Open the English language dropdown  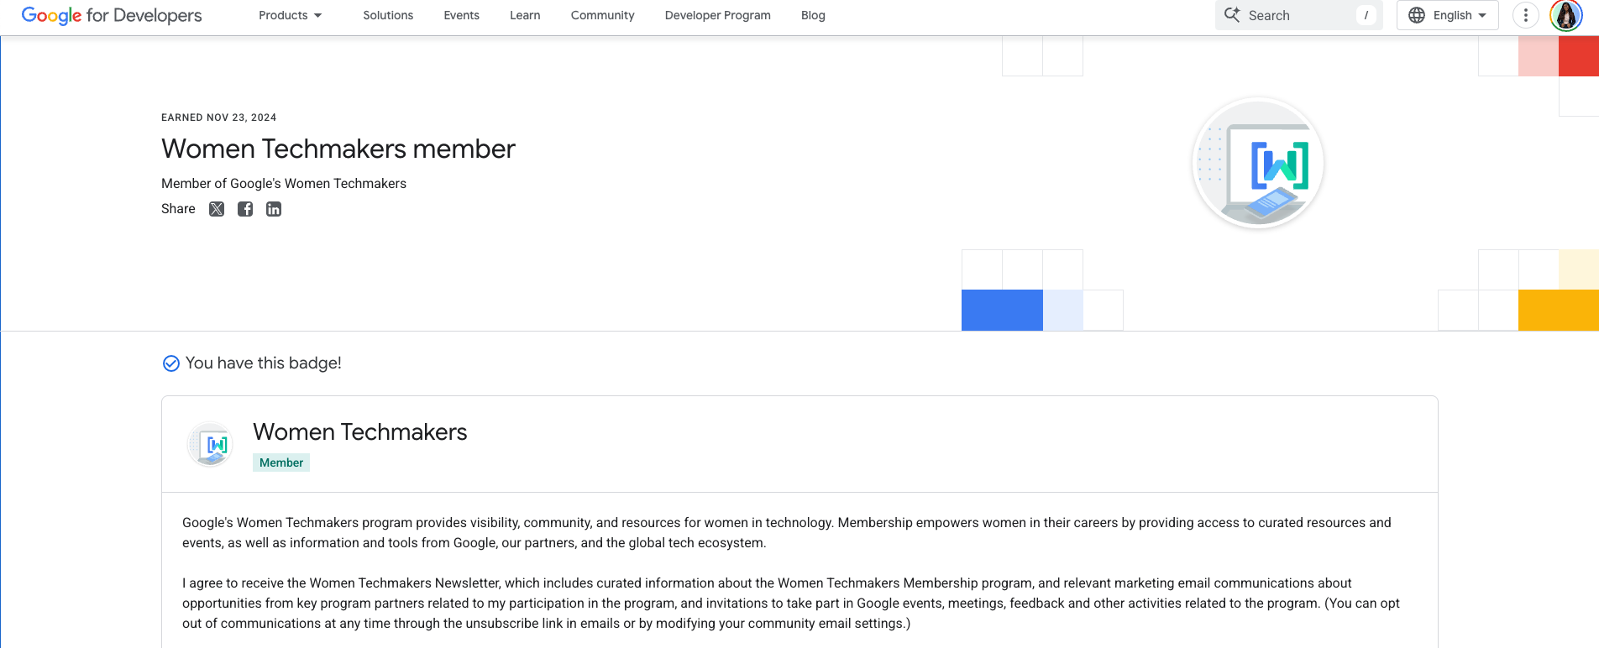click(x=1448, y=15)
